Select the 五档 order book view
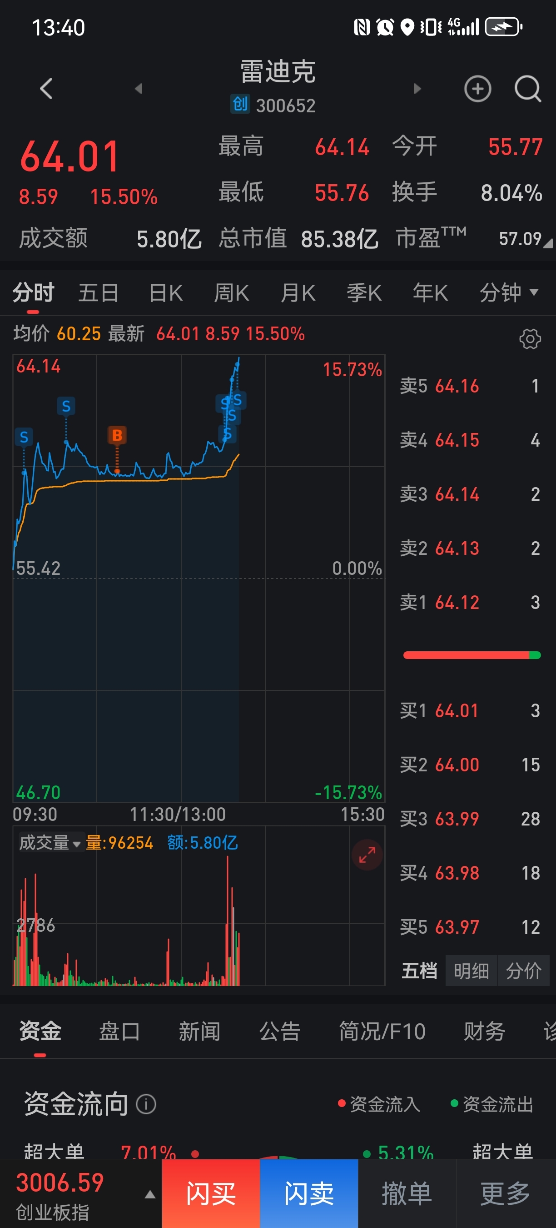This screenshot has width=556, height=1228. coord(419,971)
